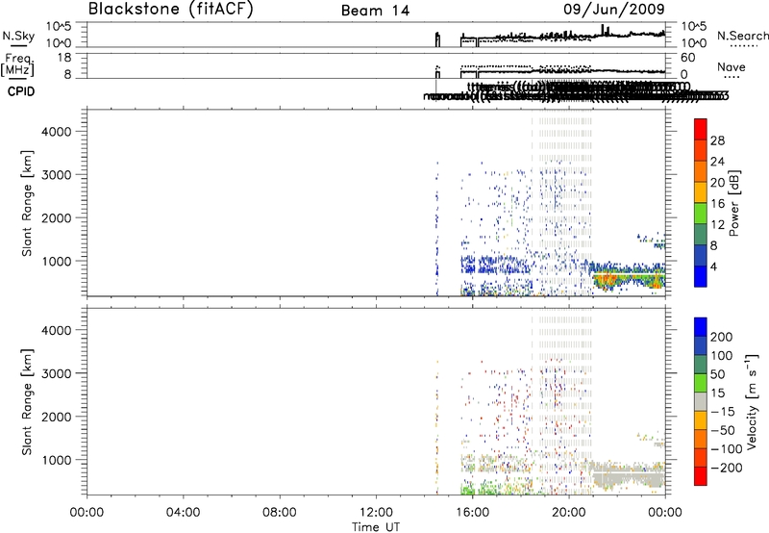Click the '-15' velocity colorbar tick

tap(723, 412)
